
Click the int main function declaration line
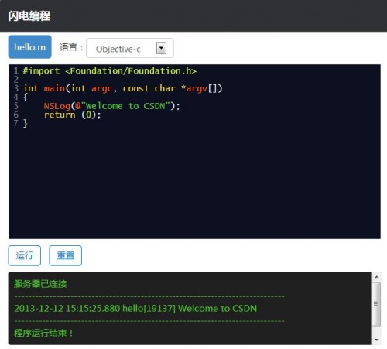pos(122,88)
